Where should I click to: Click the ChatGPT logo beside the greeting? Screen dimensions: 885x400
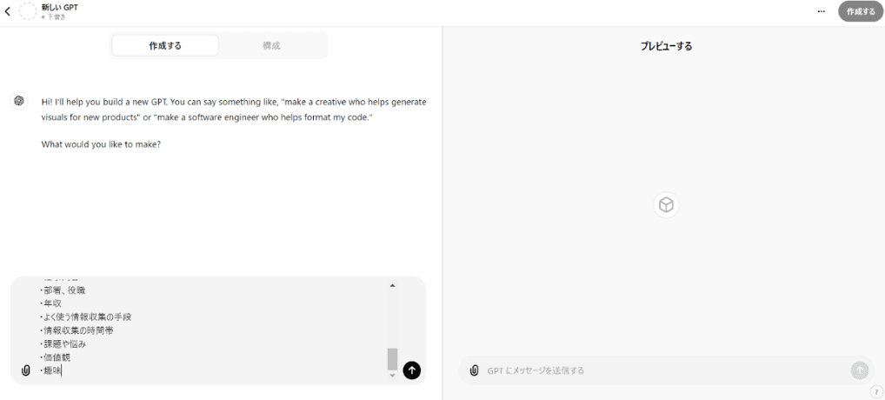(x=18, y=100)
